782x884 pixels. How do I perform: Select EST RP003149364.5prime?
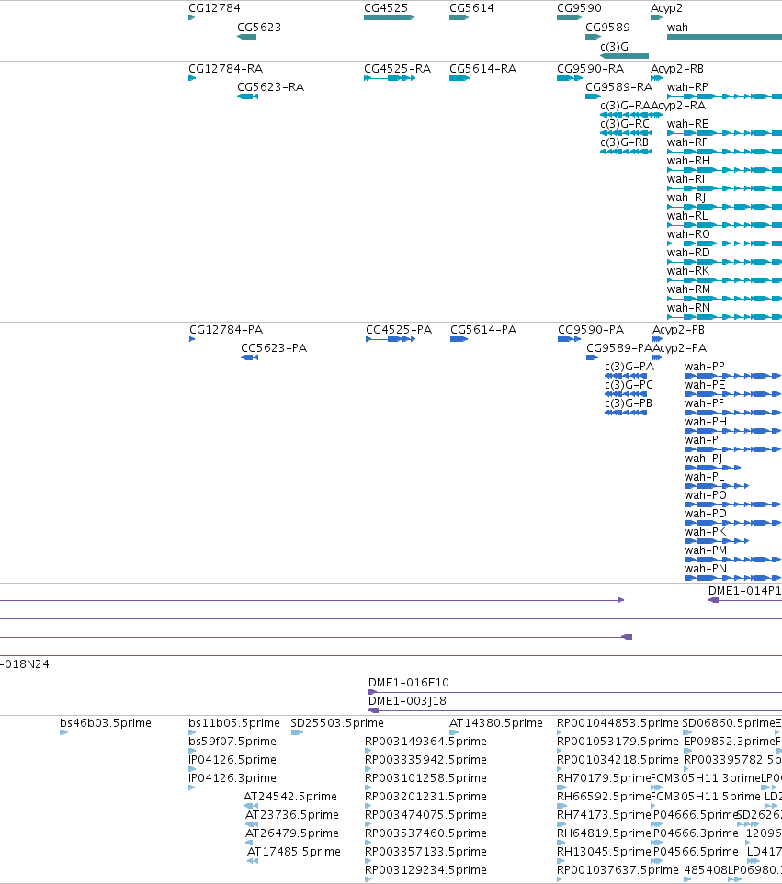tap(425, 741)
